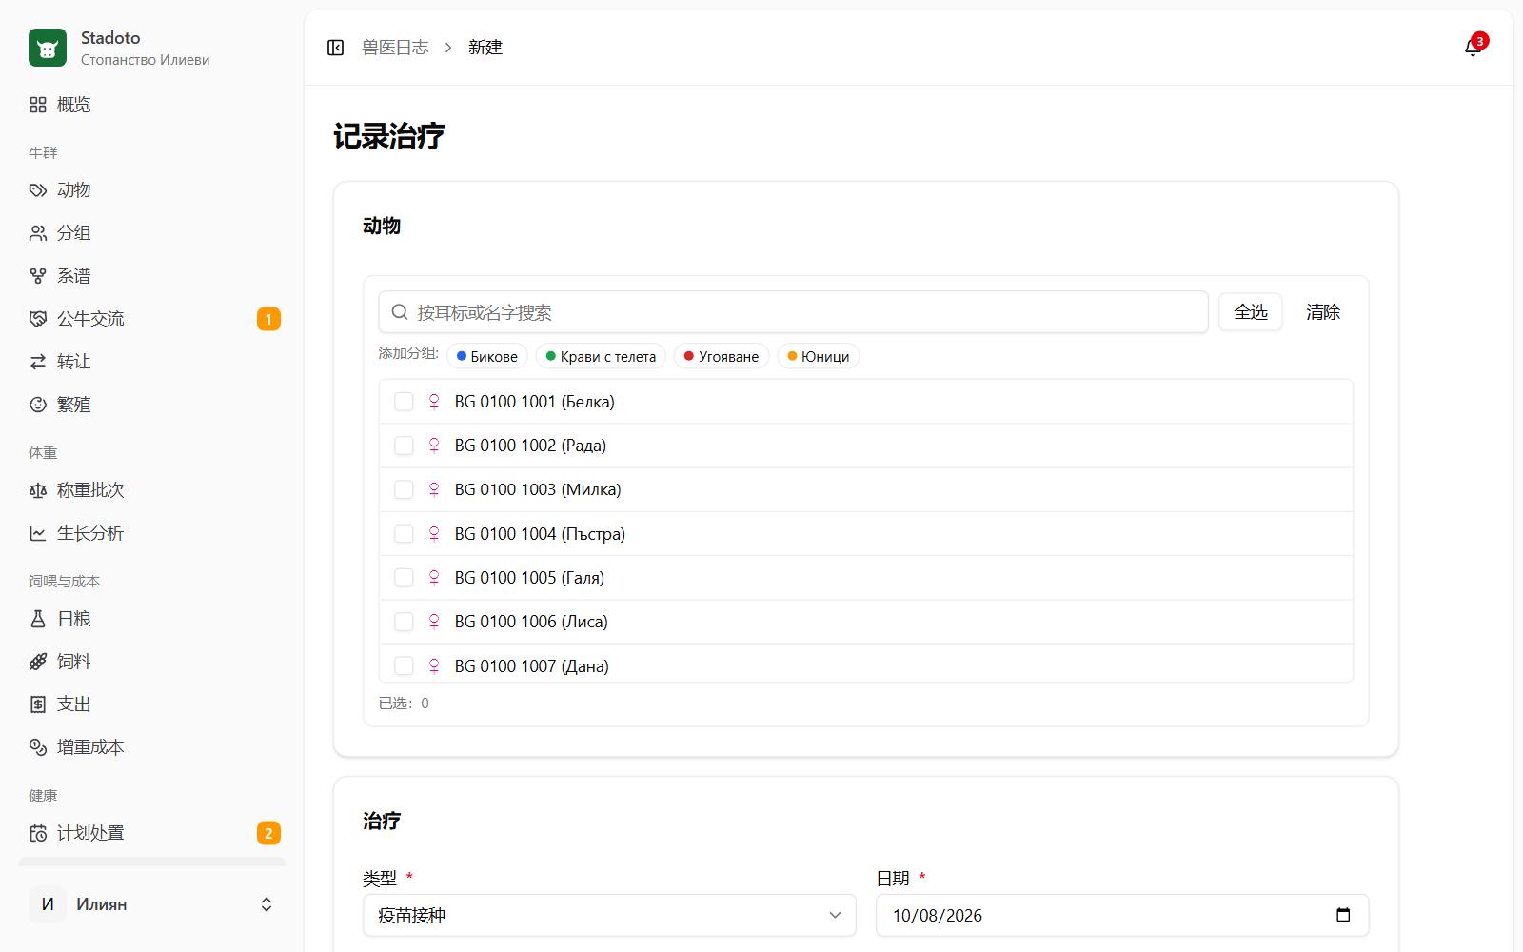
Task: Select the BG 0100 1007 (Дана) row text
Action: click(x=531, y=666)
